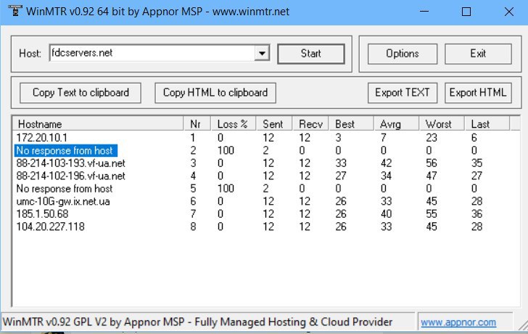Close the WinMTR window
The height and width of the screenshot is (334, 528).
tap(509, 12)
